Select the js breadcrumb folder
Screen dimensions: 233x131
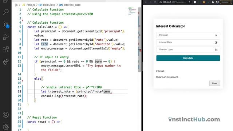click(x=16, y=5)
